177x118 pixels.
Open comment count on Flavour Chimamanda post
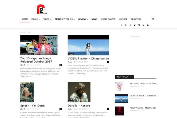pos(108,62)
